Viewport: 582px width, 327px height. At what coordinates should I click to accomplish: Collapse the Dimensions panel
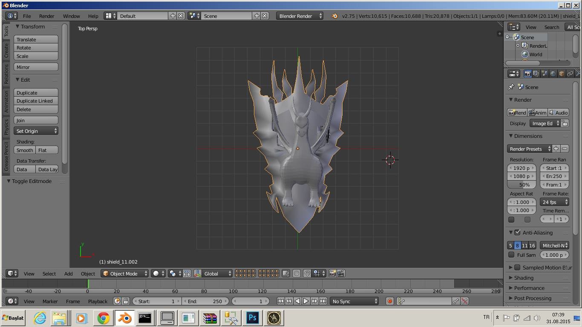(x=511, y=136)
